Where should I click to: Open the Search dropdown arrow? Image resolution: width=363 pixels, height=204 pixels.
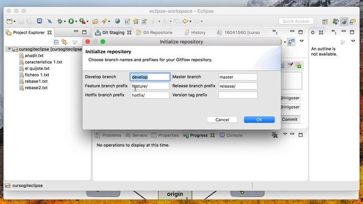(109, 22)
